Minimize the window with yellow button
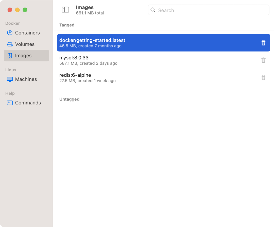The height and width of the screenshot is (227, 274). [x=17, y=10]
